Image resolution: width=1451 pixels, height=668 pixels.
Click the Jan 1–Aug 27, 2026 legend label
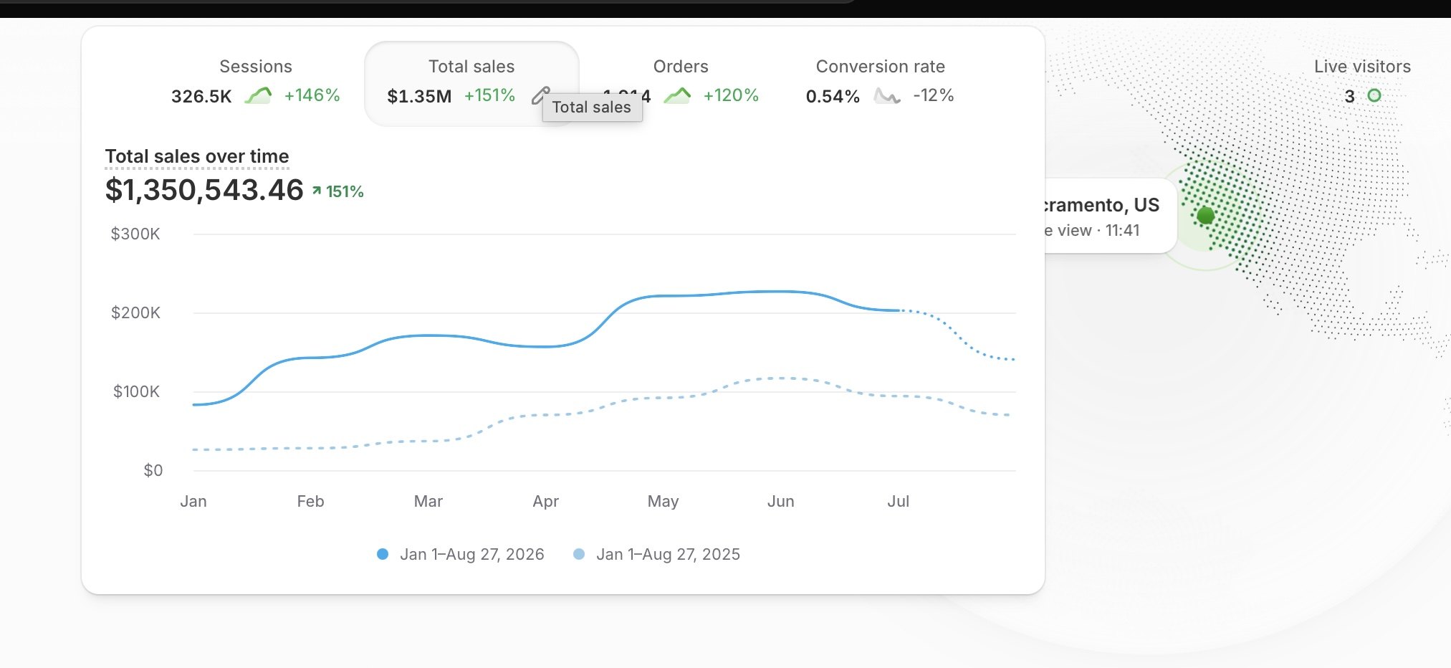(x=472, y=554)
